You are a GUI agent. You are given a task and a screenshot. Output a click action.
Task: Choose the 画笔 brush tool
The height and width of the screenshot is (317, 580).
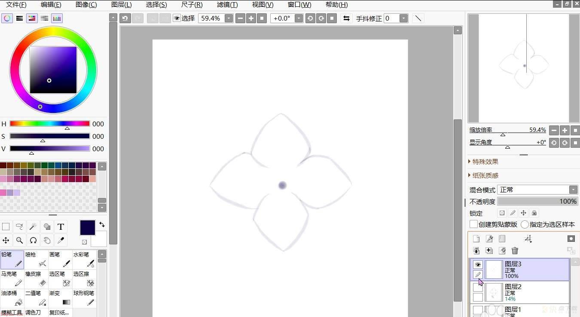(60, 260)
